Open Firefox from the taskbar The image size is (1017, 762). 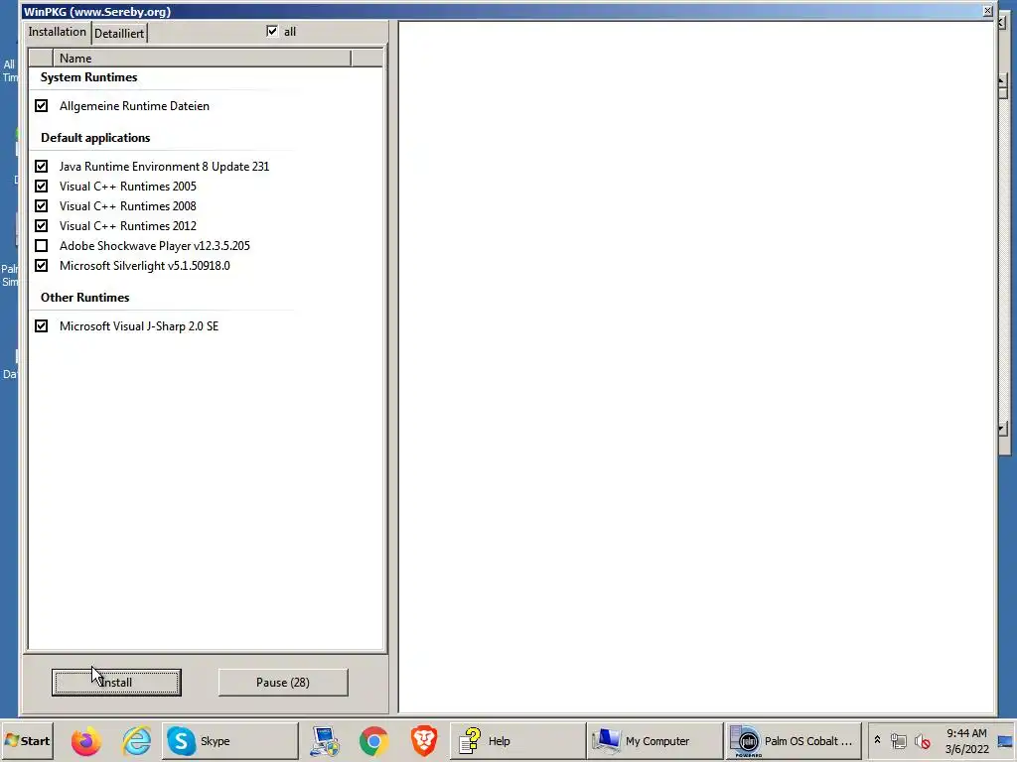[85, 741]
